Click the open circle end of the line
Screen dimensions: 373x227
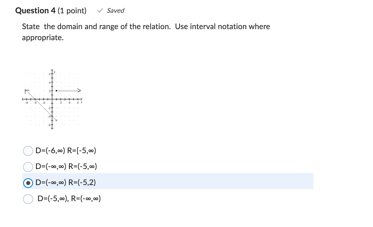point(56,120)
